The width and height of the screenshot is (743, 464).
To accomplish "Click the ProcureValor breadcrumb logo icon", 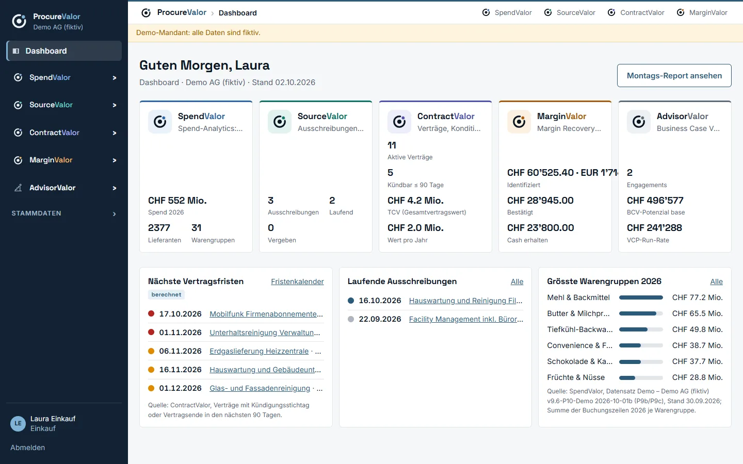I will [x=146, y=13].
